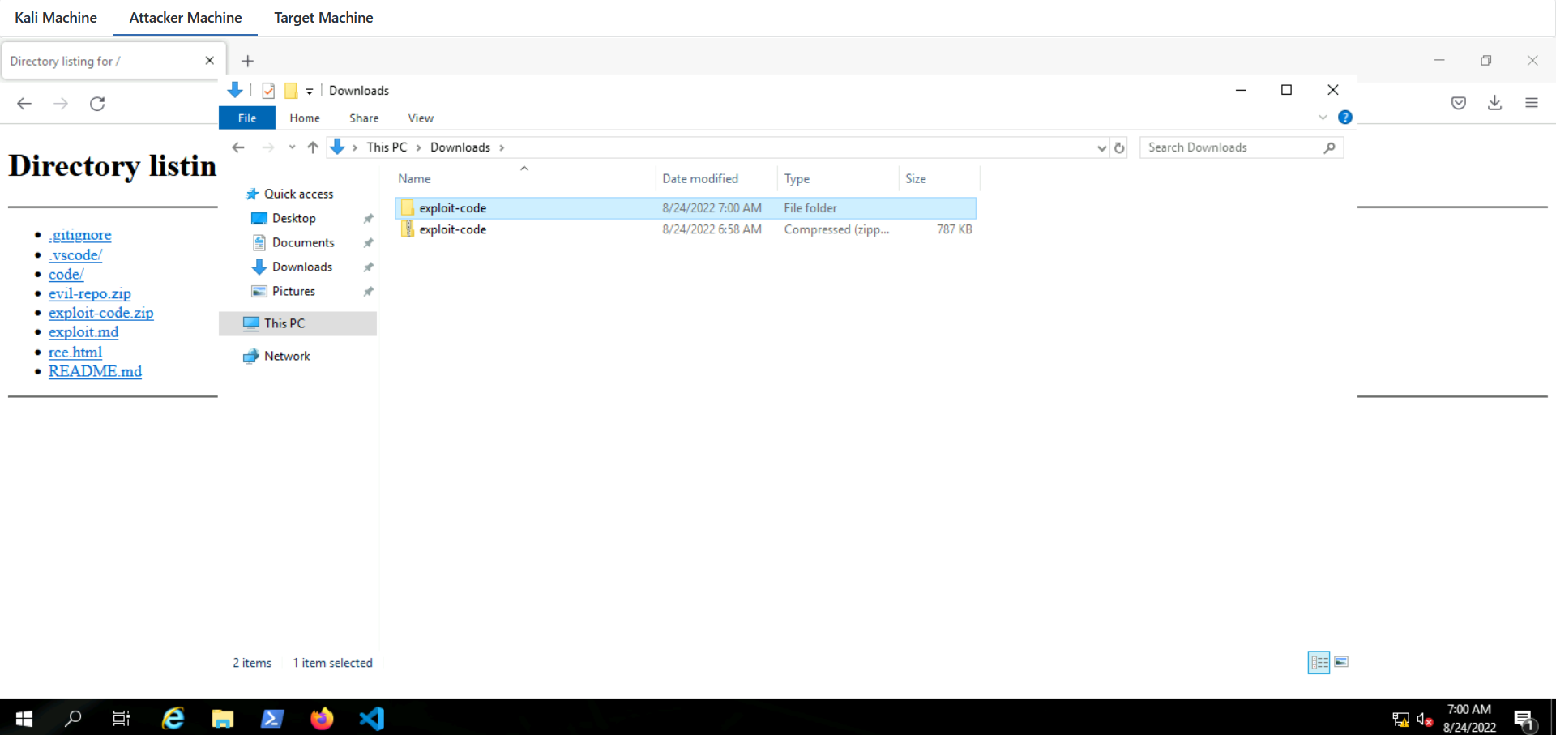
Task: Open the .gitignore link
Action: (80, 235)
